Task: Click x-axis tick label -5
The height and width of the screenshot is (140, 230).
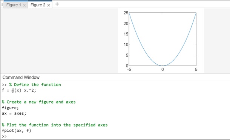Action: (129, 69)
